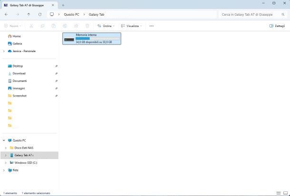Open the Home folder in sidebar
Screen dimensions: 290x196
point(16,36)
